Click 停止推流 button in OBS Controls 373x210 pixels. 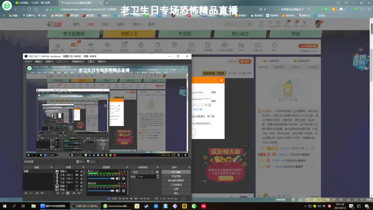point(176,172)
